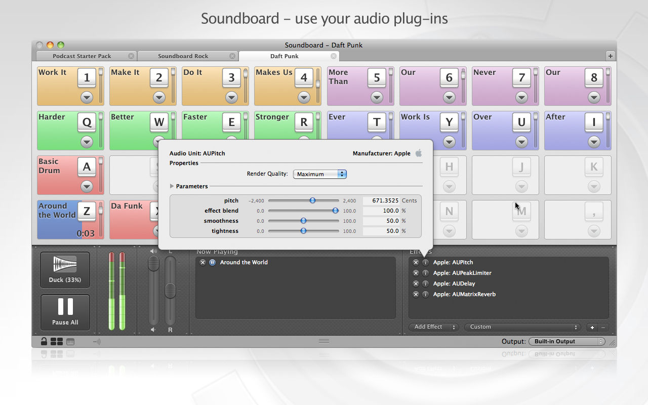Screen dimensions: 648x405
Task: Click the keyboard view icon in status bar
Action: tap(70, 341)
